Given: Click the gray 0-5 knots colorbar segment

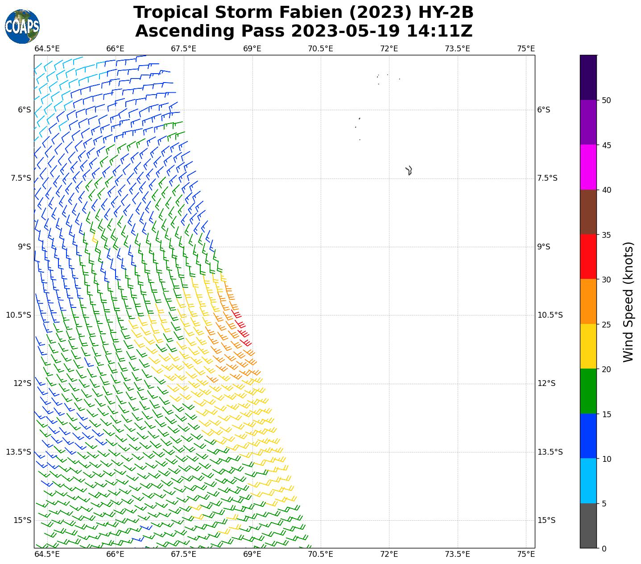Looking at the screenshot, I should coord(588,525).
